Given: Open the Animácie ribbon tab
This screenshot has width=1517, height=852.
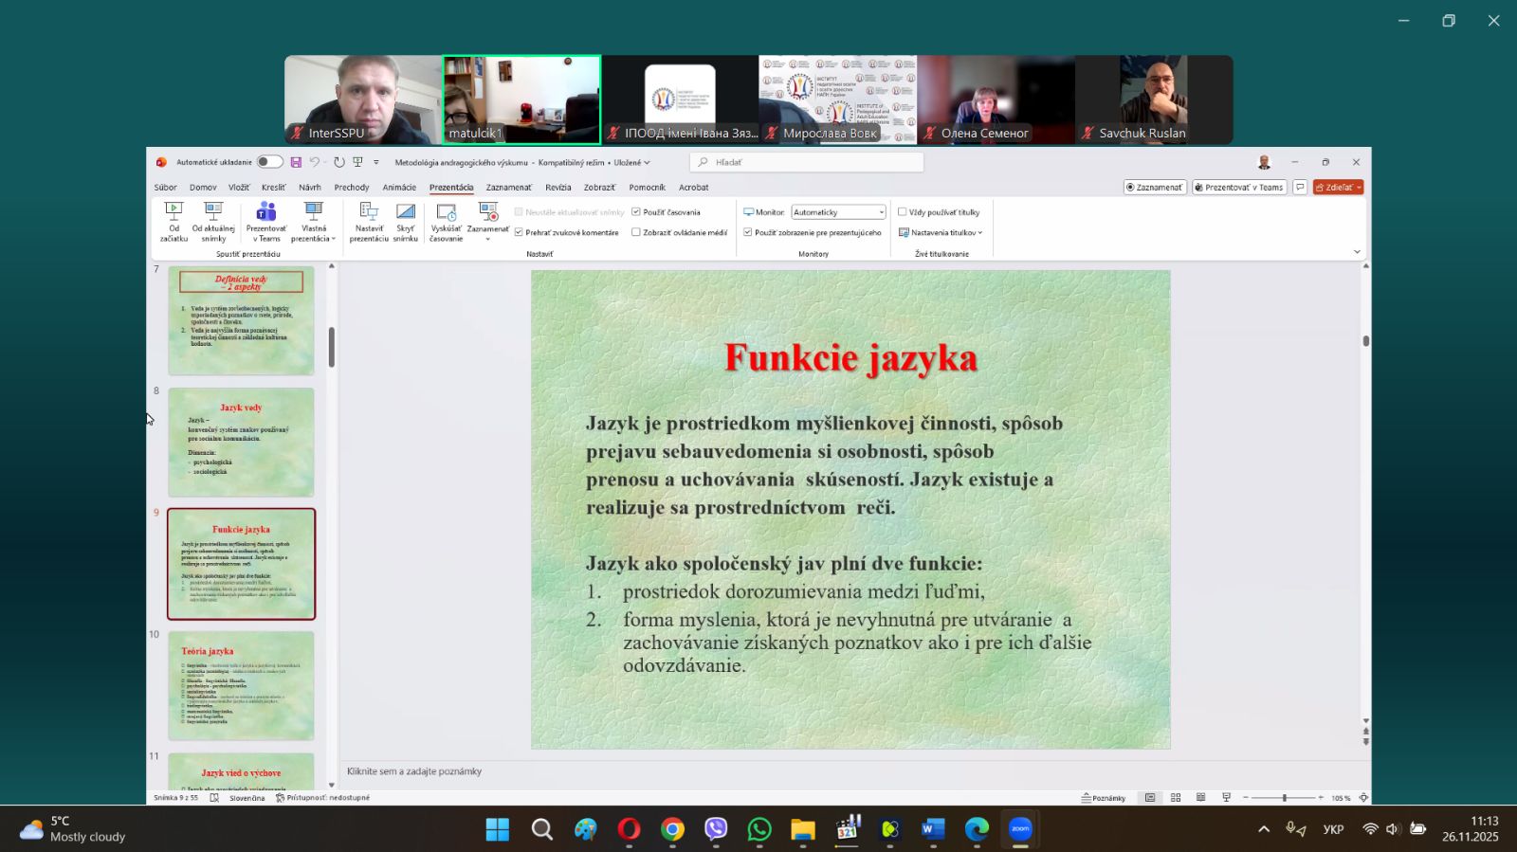Looking at the screenshot, I should click(x=399, y=188).
